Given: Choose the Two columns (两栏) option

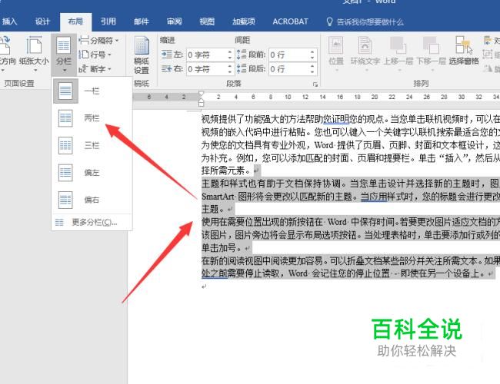Looking at the screenshot, I should [92, 118].
